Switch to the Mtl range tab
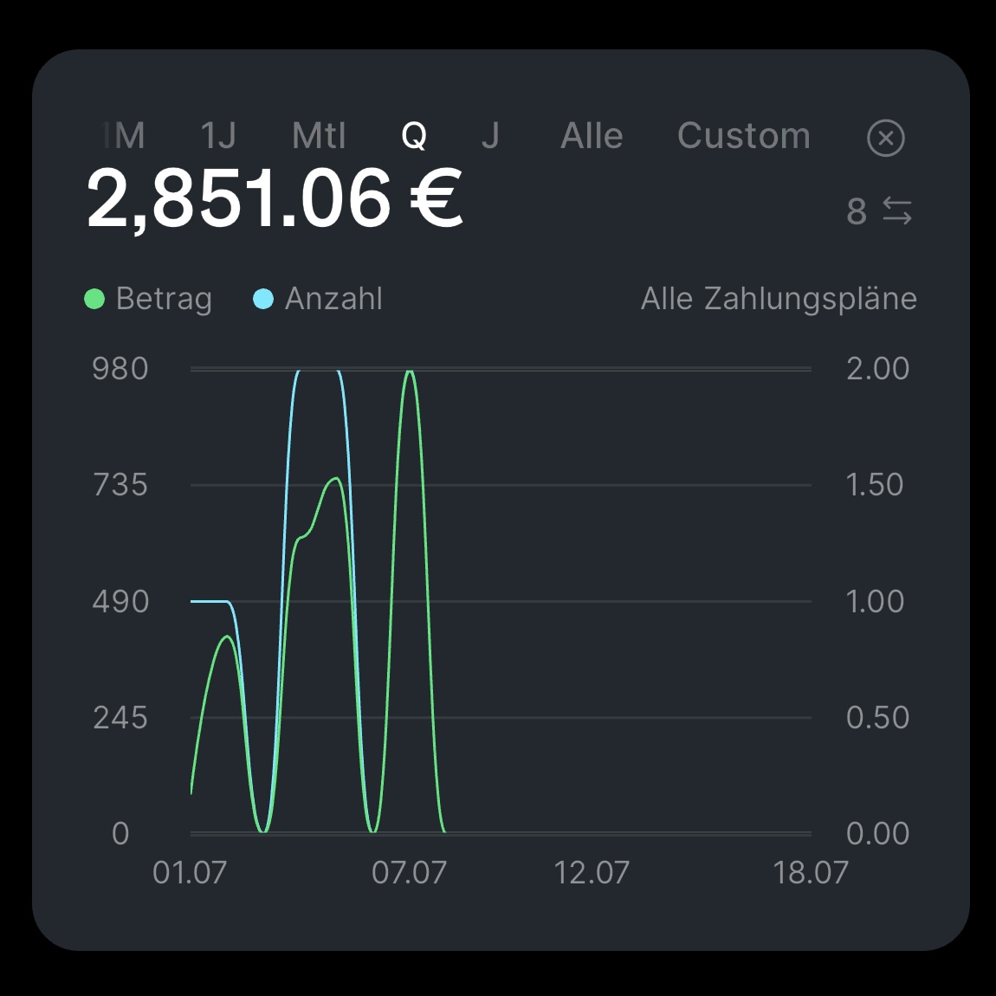Image resolution: width=996 pixels, height=996 pixels. (x=319, y=136)
